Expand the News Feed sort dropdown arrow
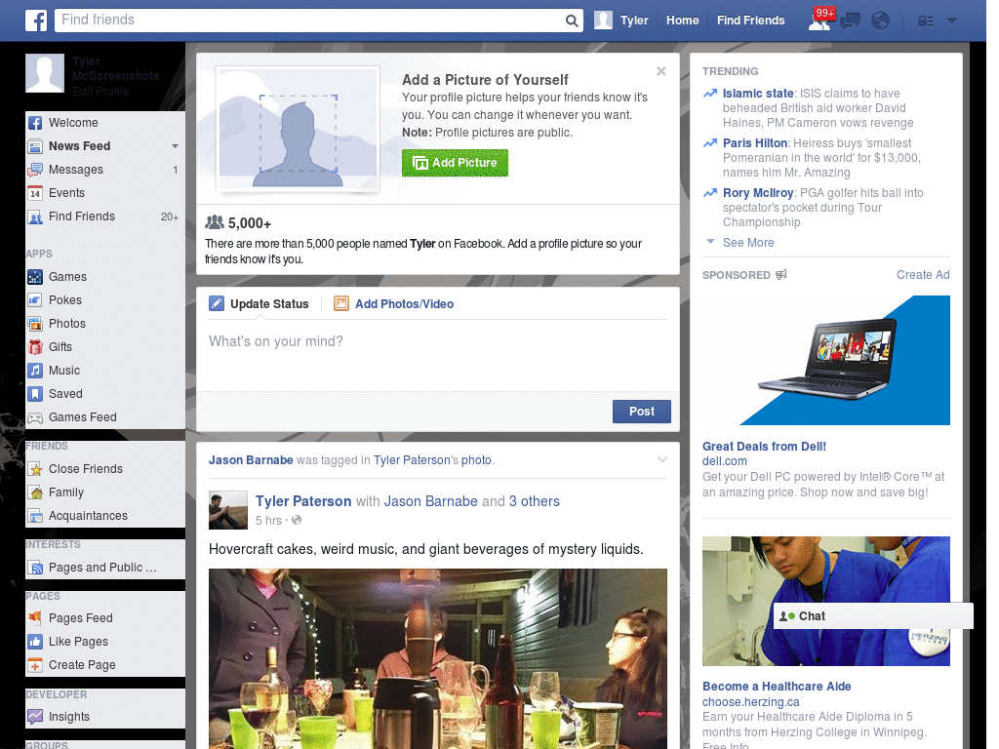This screenshot has width=999, height=749. click(x=175, y=146)
